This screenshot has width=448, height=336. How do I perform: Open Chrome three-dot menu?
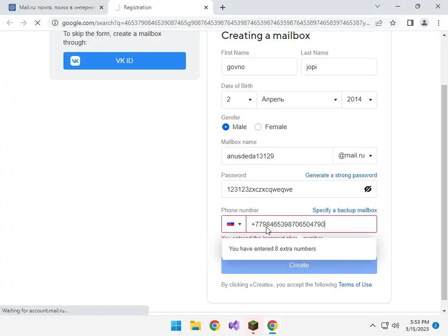point(438,23)
